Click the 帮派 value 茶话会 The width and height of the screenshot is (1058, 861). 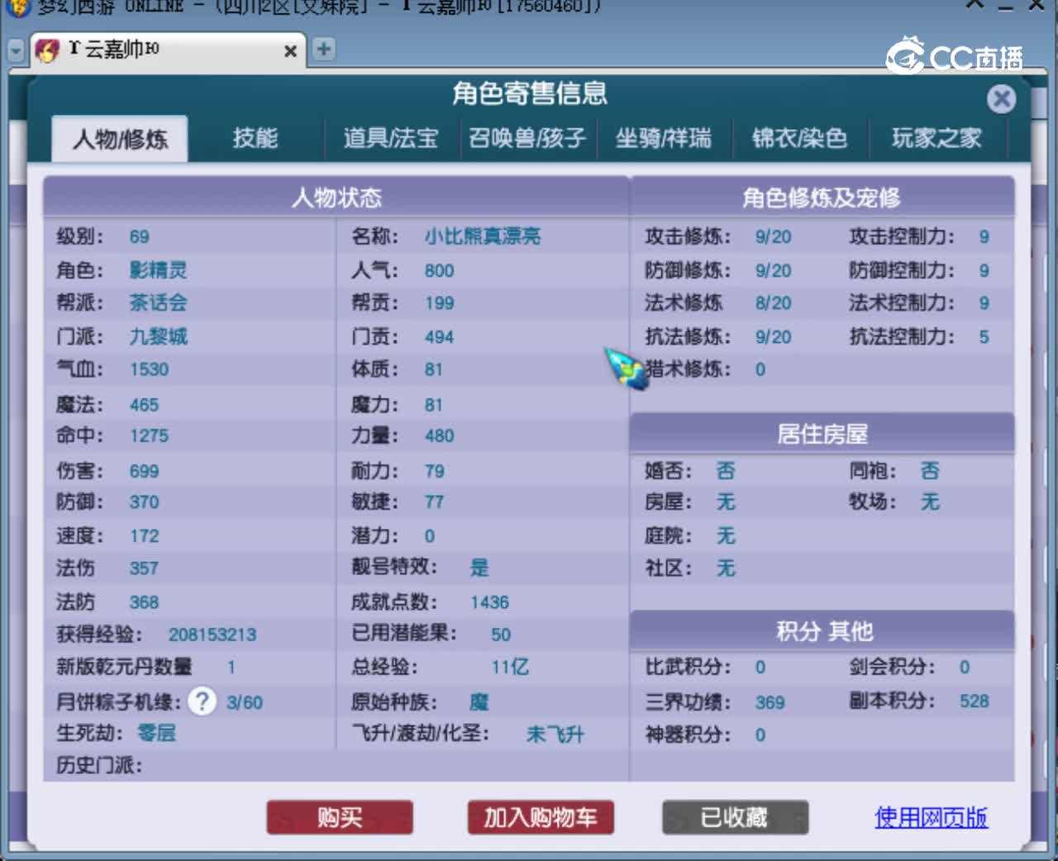pyautogui.click(x=158, y=303)
